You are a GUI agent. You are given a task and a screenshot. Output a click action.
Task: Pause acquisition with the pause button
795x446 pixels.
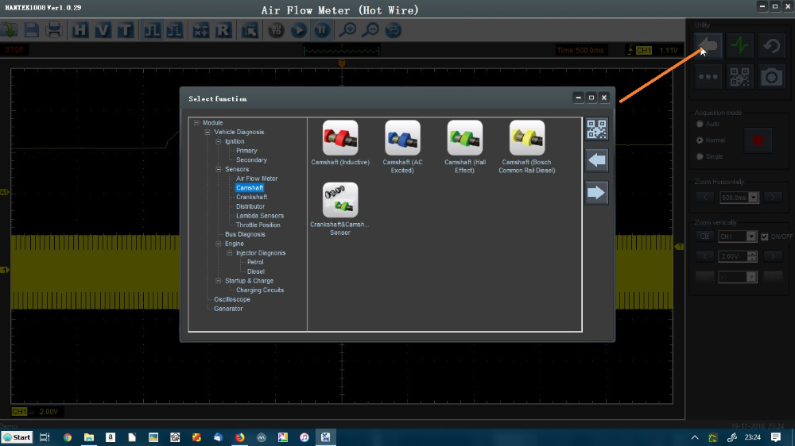pos(321,30)
